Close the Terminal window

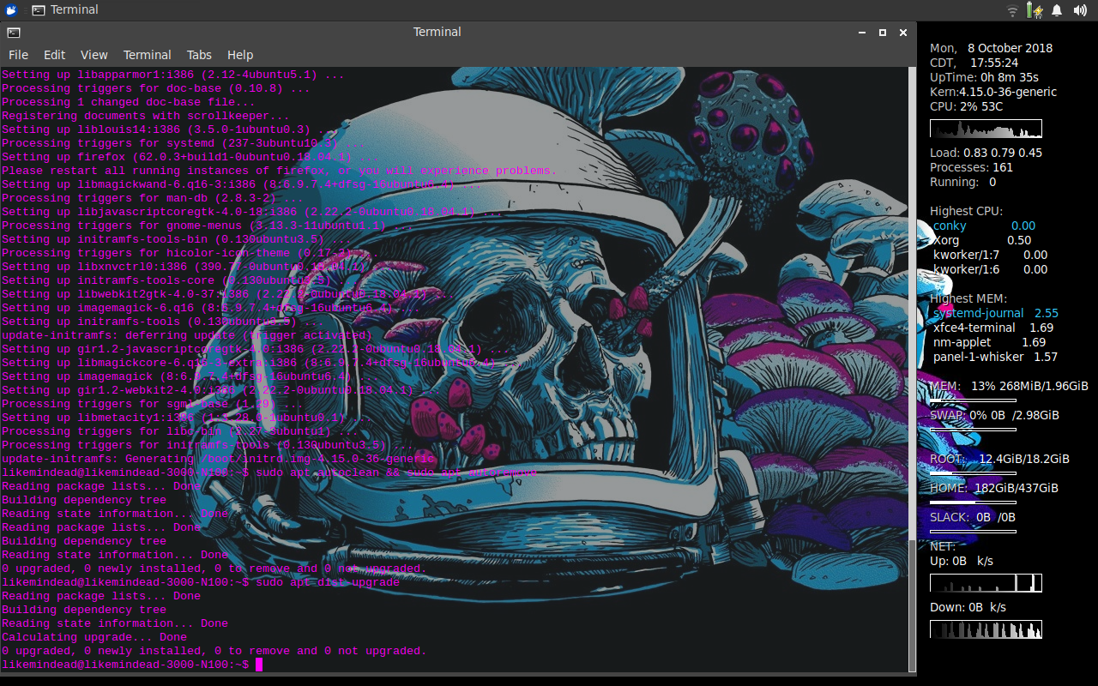(x=903, y=32)
